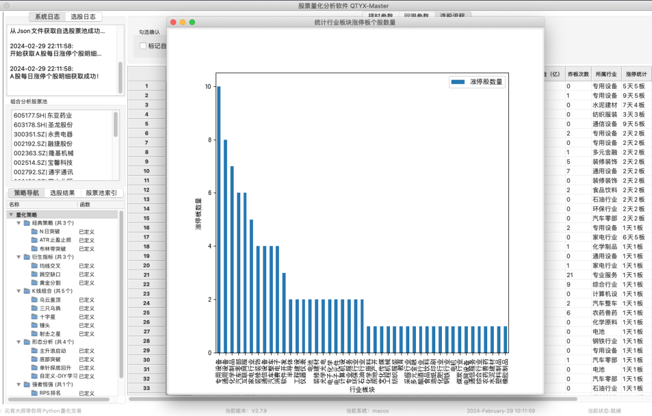Screen dimensions: 652x416
Task: Click the folder icon beside N日突破
Action: click(x=34, y=231)
